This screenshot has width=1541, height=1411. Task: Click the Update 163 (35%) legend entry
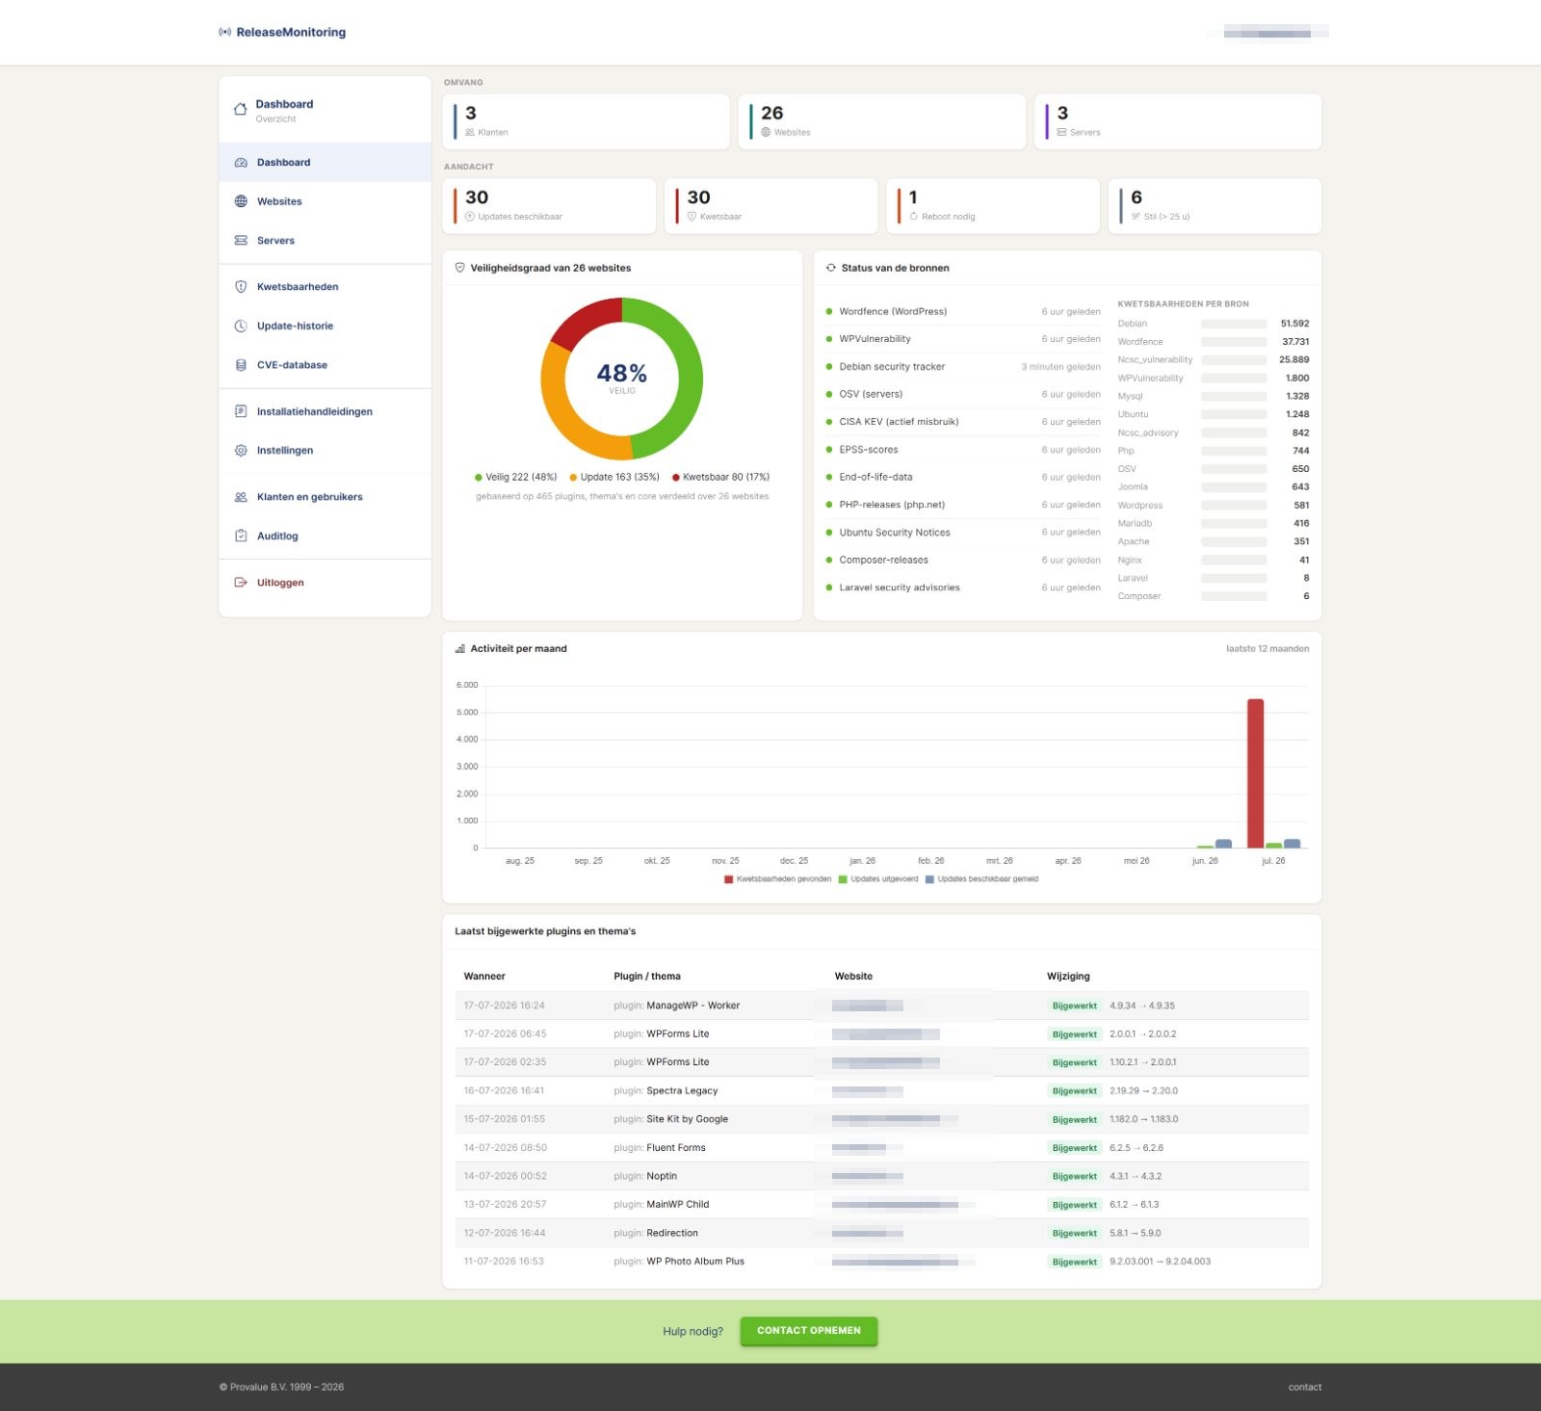click(x=614, y=477)
